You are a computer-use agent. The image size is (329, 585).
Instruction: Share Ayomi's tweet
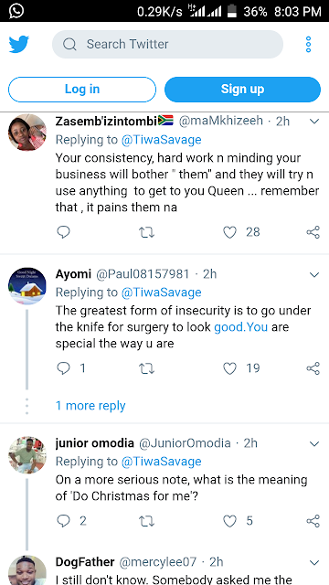coord(313,368)
